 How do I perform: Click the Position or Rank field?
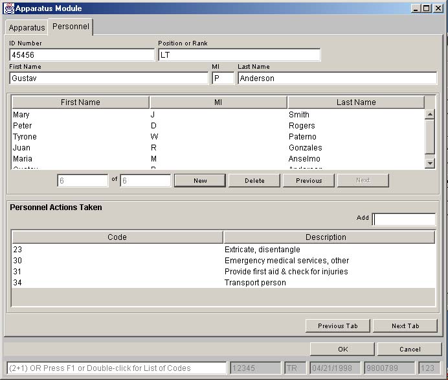(x=239, y=55)
